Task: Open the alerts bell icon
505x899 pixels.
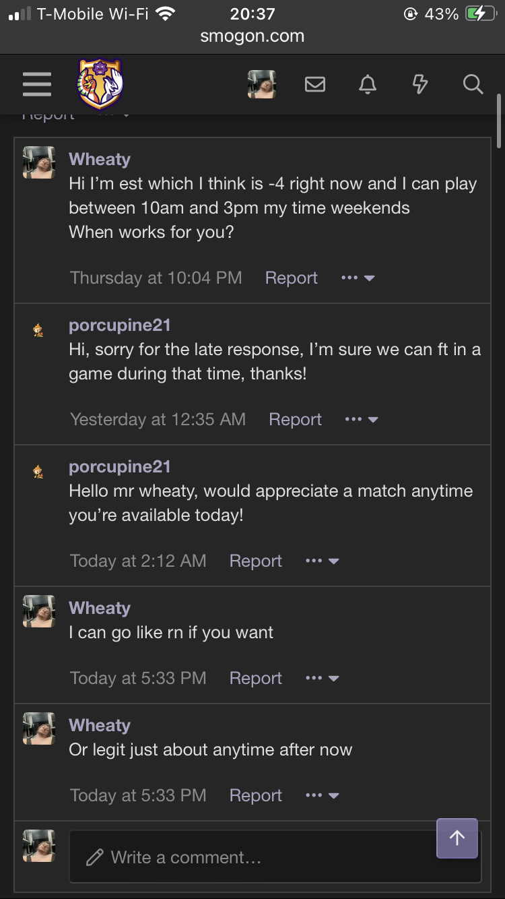Action: 368,84
